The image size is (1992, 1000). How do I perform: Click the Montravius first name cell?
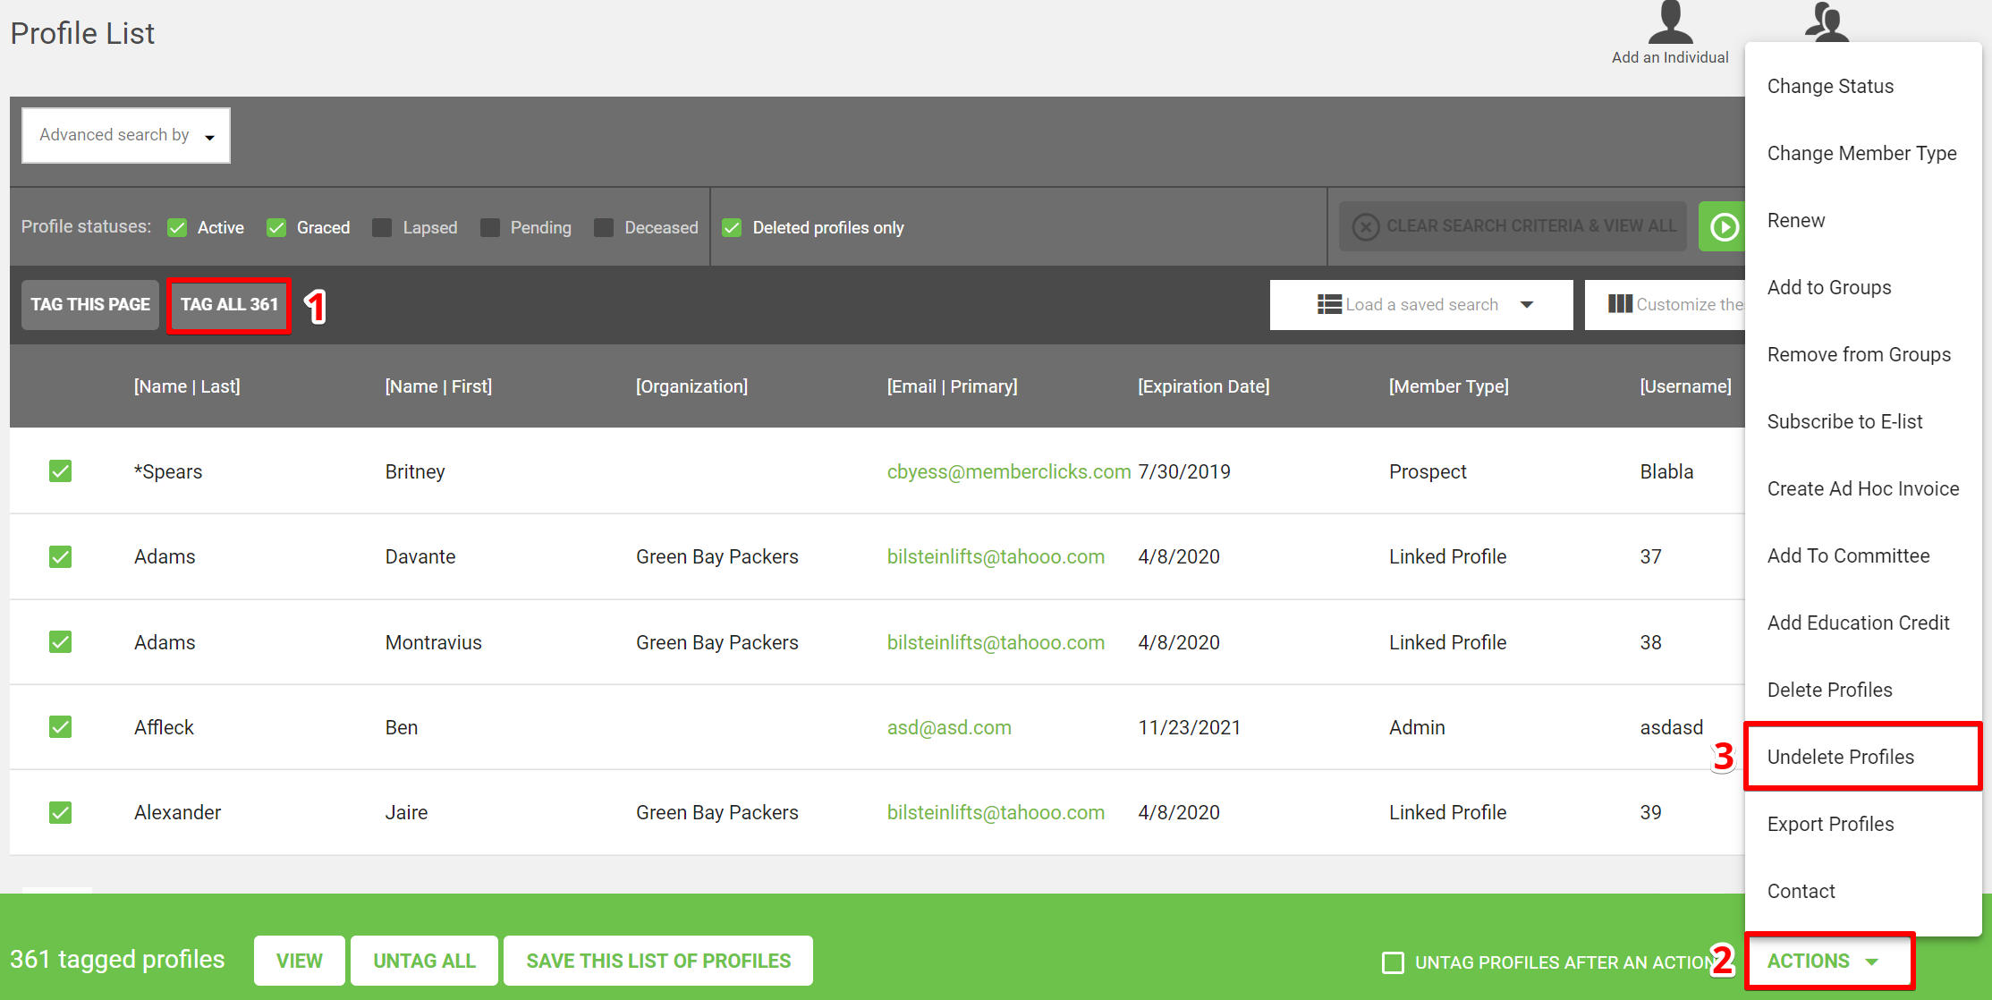coord(433,642)
